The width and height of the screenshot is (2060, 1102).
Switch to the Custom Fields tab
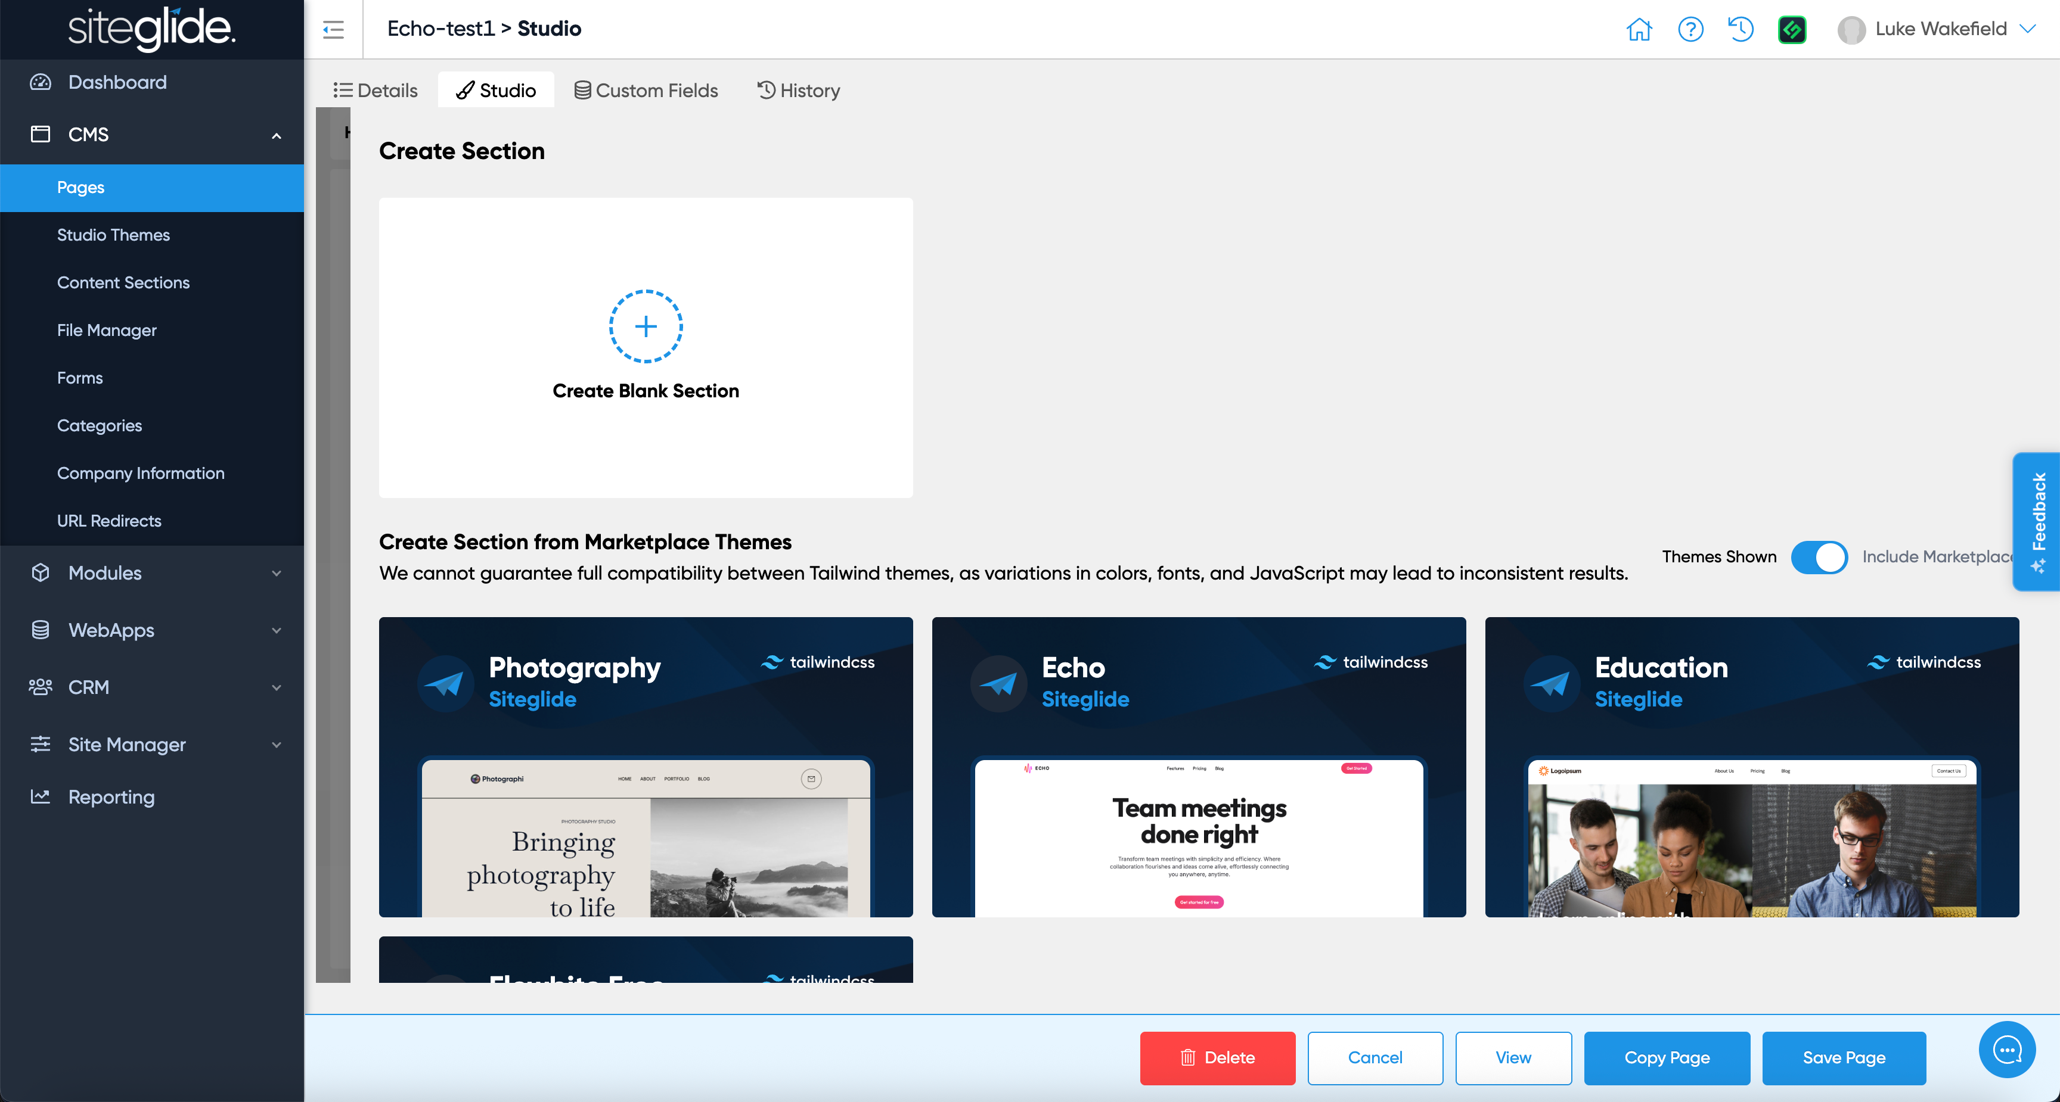pyautogui.click(x=646, y=91)
